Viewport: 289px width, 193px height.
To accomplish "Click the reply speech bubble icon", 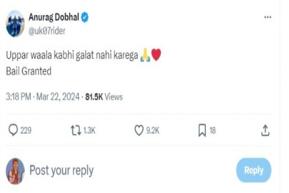I will pyautogui.click(x=13, y=131).
